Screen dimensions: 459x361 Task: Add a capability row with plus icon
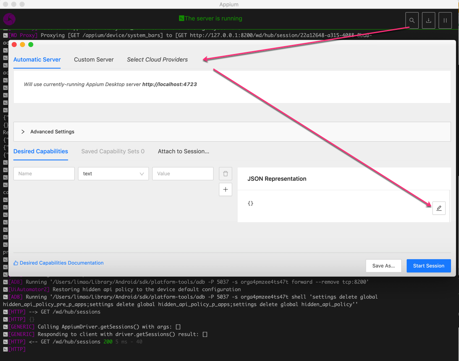coord(226,189)
